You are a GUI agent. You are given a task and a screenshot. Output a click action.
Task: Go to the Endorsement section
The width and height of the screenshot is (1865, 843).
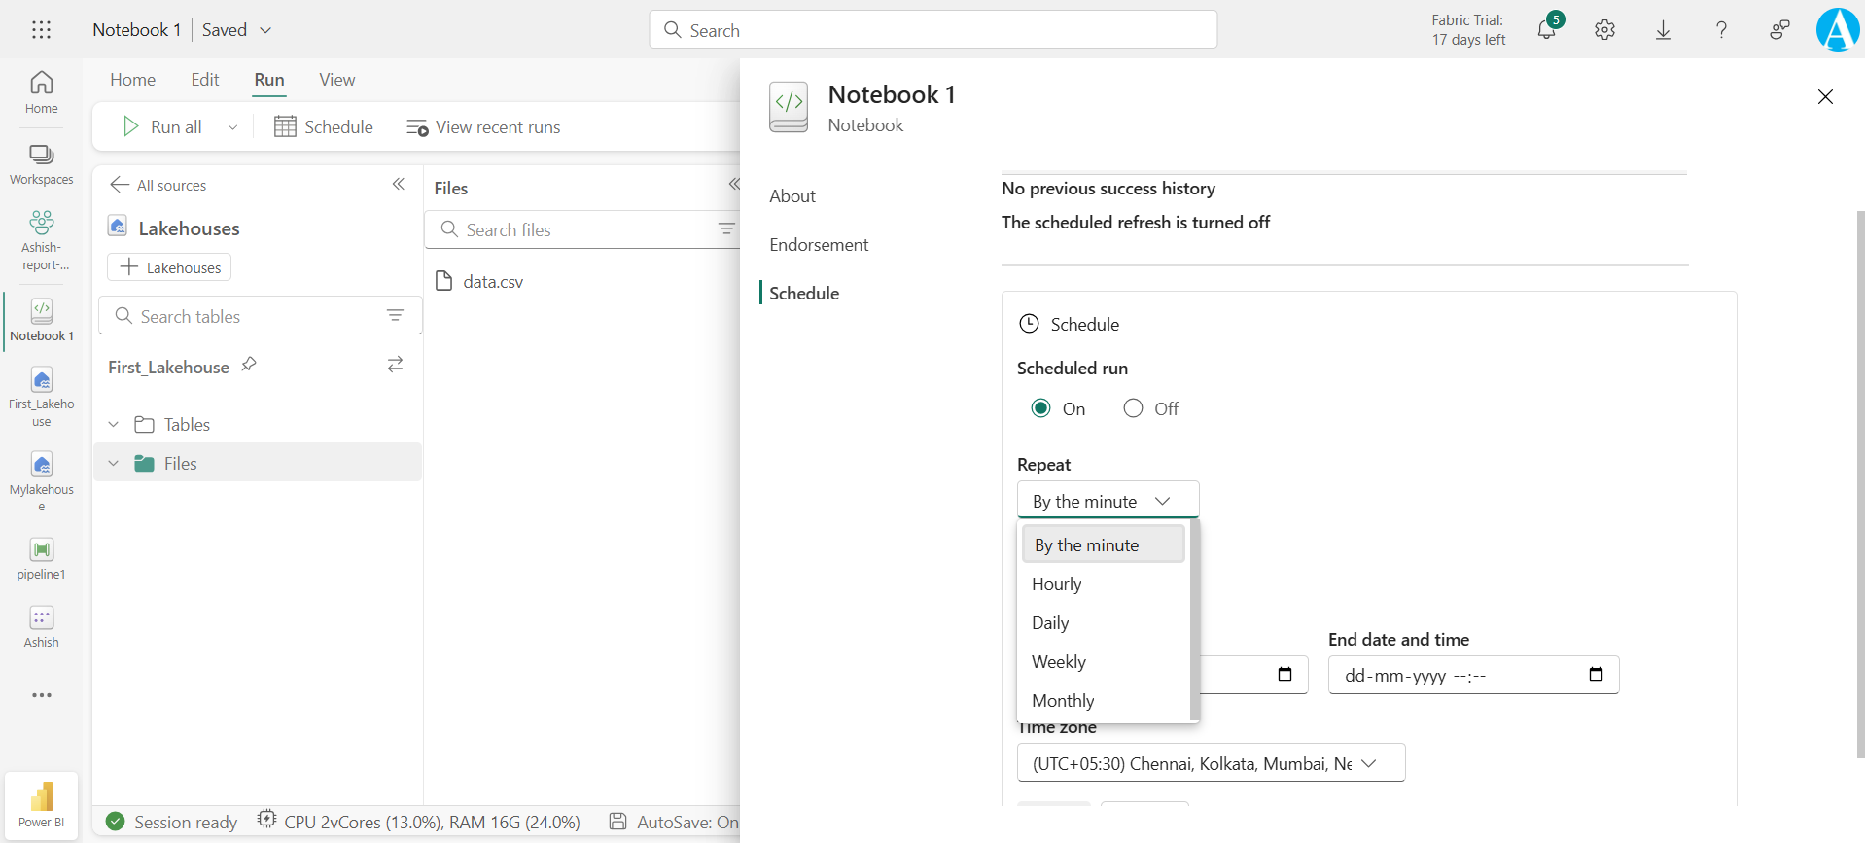click(x=819, y=245)
